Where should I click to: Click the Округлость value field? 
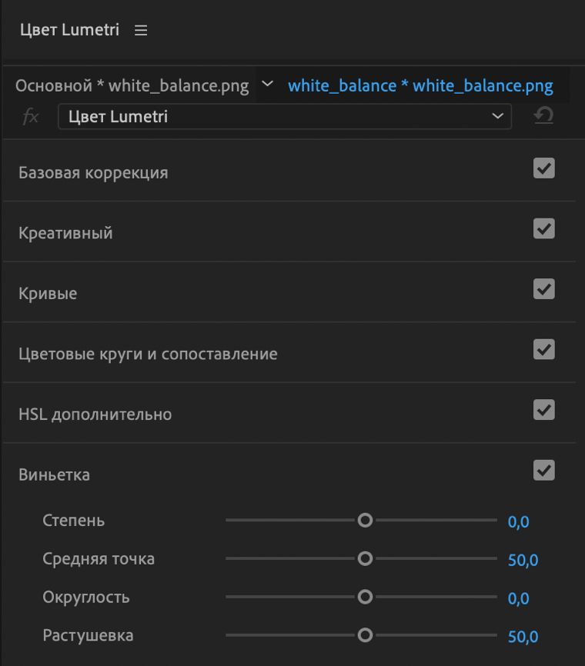518,598
